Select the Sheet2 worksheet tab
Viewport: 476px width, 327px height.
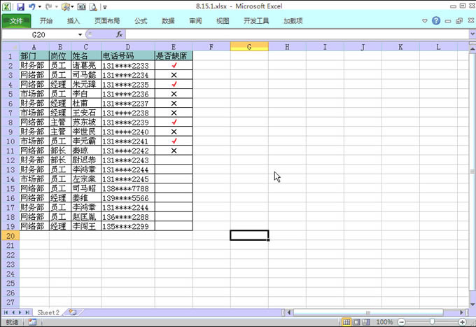pos(48,312)
